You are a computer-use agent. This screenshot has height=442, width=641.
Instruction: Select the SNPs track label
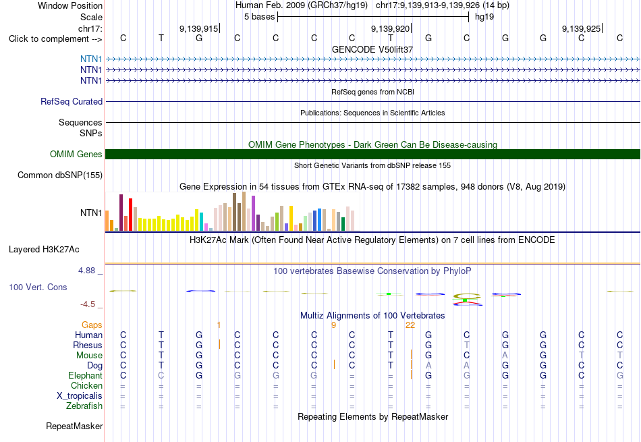pos(91,133)
